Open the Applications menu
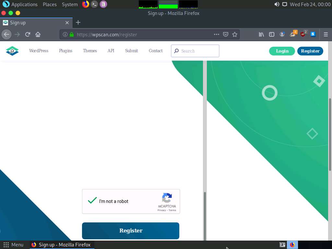The width and height of the screenshot is (332, 249). 20,4
